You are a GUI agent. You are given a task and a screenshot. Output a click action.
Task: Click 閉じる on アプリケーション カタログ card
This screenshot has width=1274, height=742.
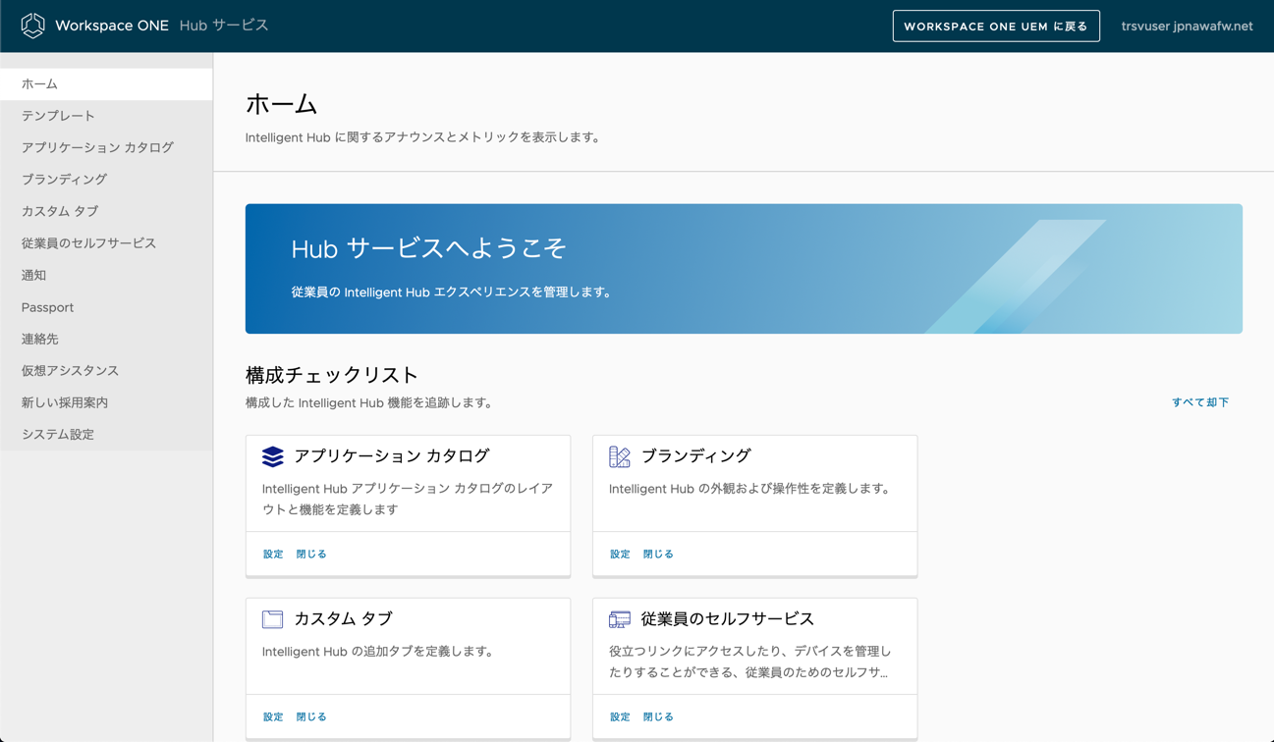tap(311, 555)
